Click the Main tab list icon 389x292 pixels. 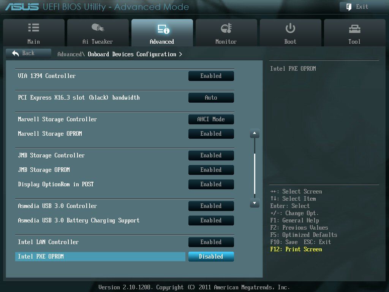34,27
